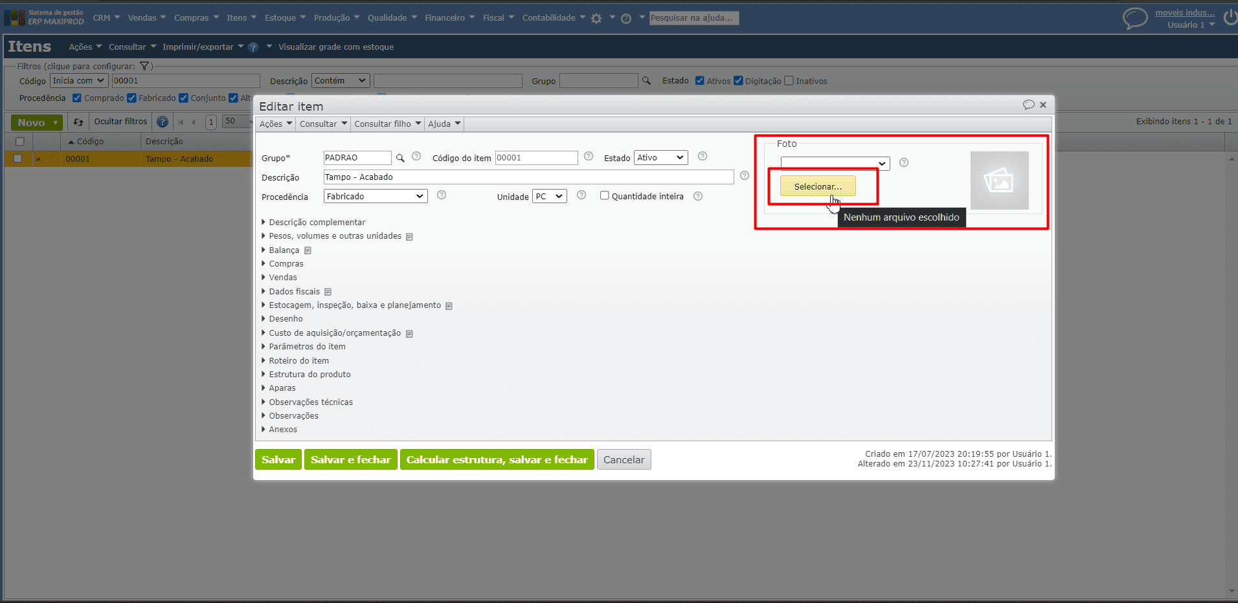Viewport: 1238px width, 603px height.
Task: Expand the Parâmetros do item section
Action: pyautogui.click(x=303, y=347)
